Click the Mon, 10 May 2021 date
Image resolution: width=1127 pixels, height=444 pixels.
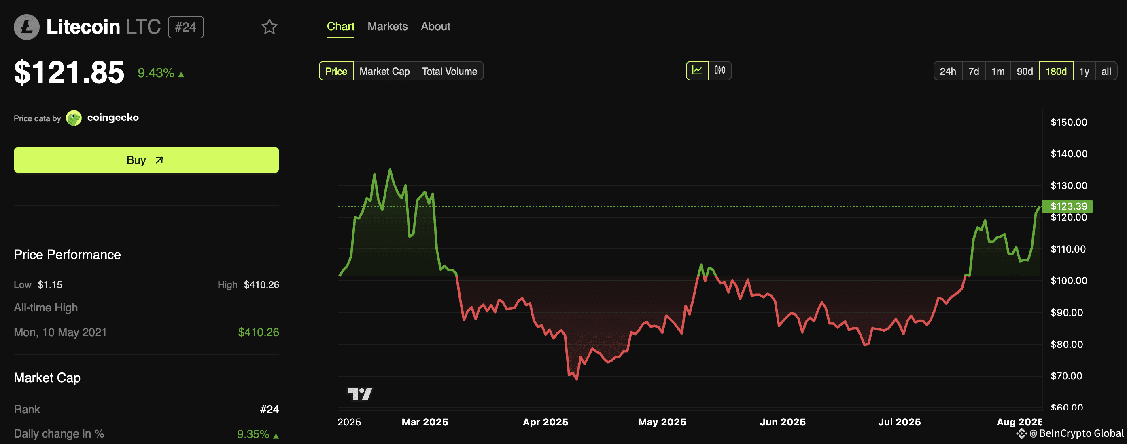(x=60, y=332)
